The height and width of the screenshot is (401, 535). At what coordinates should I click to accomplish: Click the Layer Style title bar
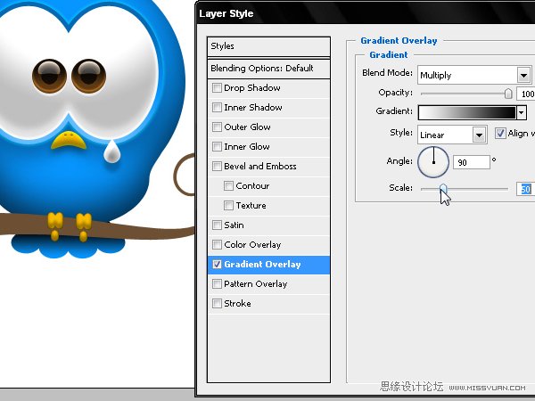(366, 13)
